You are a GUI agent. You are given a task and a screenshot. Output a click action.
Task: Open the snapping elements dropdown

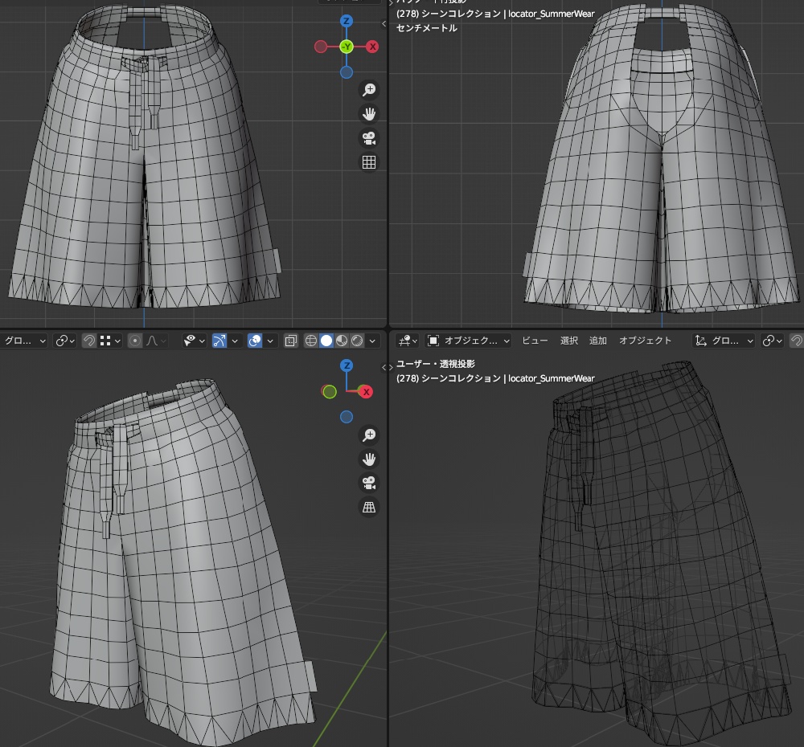point(110,341)
